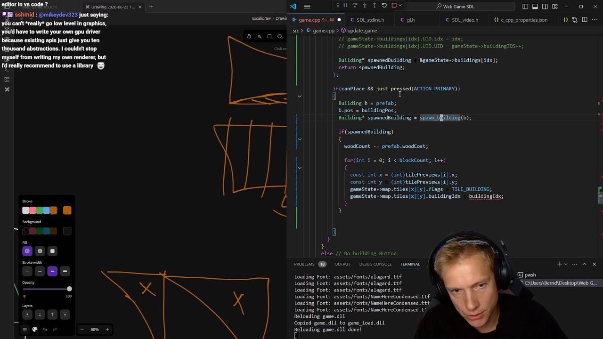Viewport: 603px width, 339px height.
Task: Close the terminal panel
Action: tap(594, 264)
